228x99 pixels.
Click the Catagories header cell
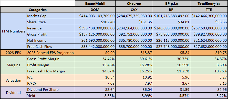(38, 10)
